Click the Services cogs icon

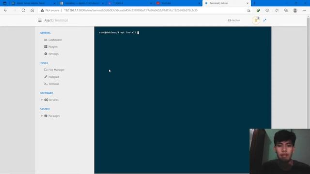(46, 100)
